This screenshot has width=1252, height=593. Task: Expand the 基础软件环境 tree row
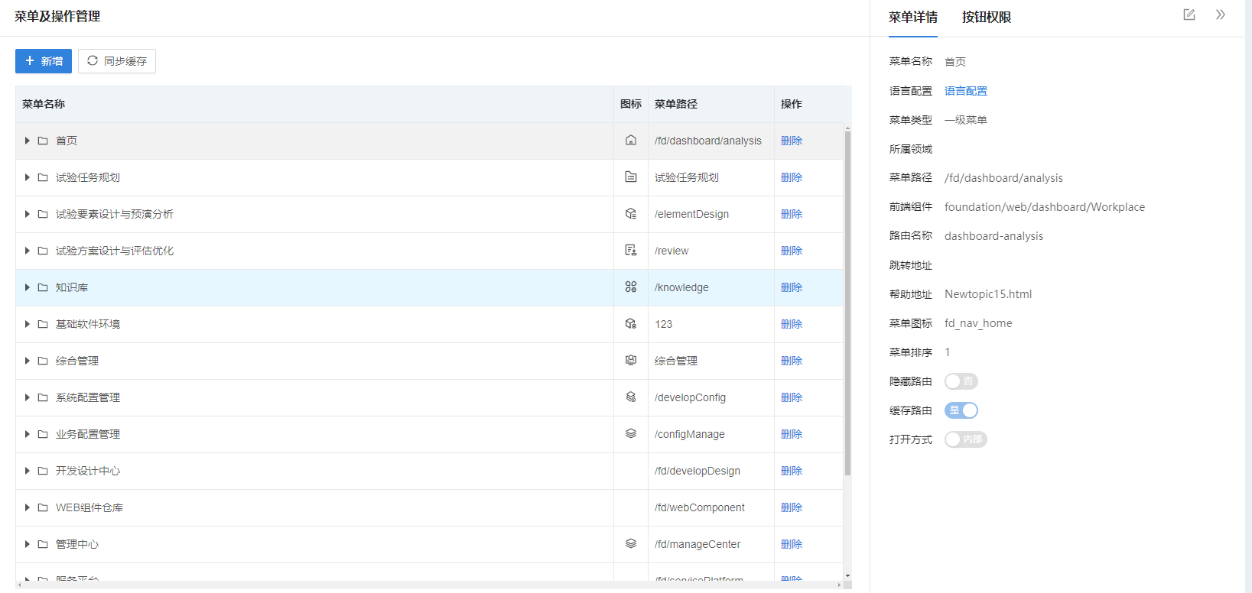coord(28,324)
